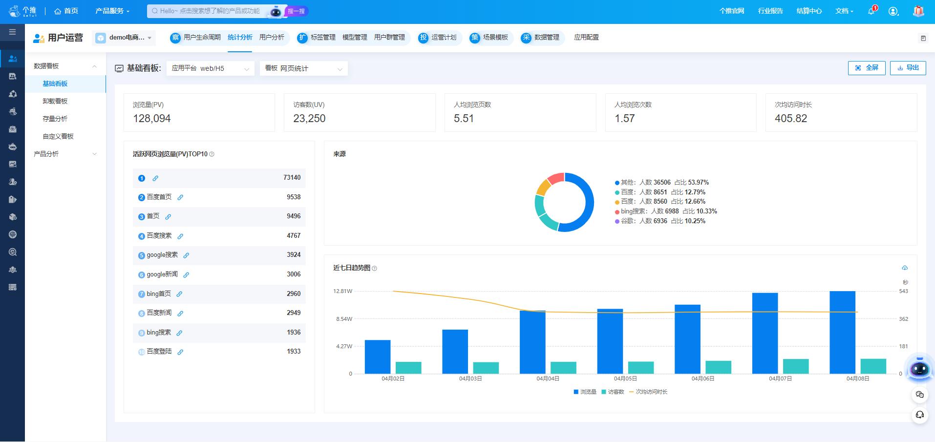Toggle 其他 entry in source legend
Image resolution: width=935 pixels, height=442 pixels.
(x=662, y=183)
